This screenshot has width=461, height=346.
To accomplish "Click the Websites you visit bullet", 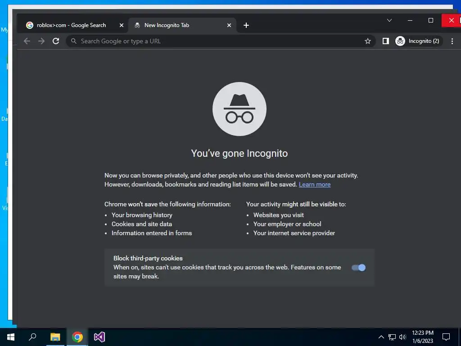I will click(x=278, y=215).
